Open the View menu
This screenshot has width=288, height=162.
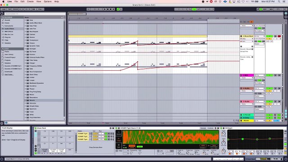pyautogui.click(x=39, y=1)
